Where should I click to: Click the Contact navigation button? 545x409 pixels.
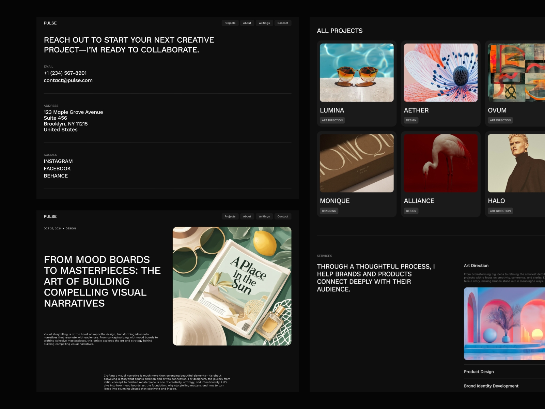tap(283, 23)
